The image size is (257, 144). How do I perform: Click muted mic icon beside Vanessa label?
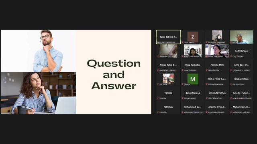(158, 98)
